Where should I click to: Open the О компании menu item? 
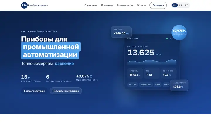(91, 5)
